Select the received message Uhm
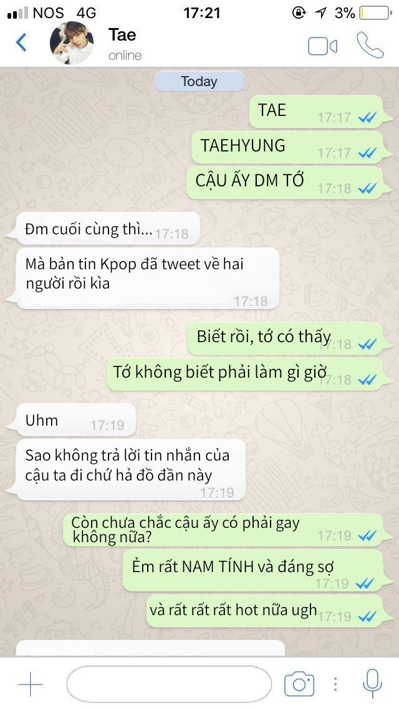Screen dimensions: 399x708 pyautogui.click(x=72, y=420)
